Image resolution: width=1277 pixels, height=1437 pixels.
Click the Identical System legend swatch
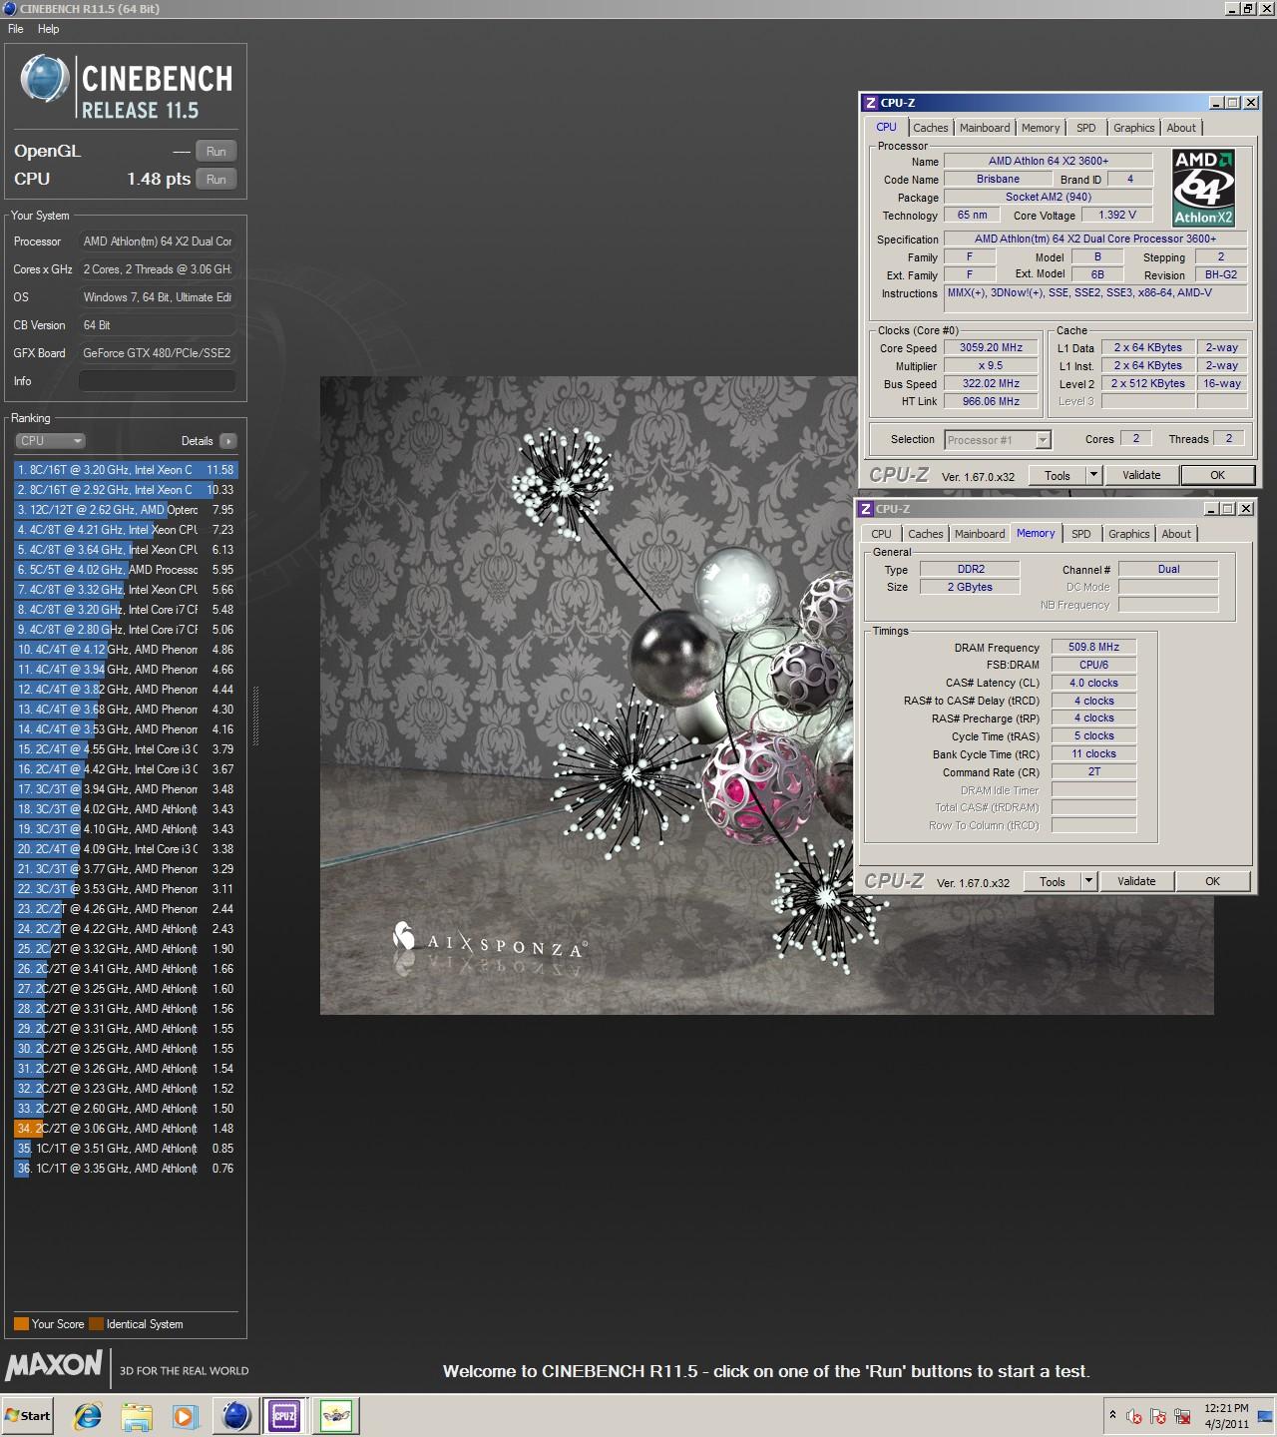pos(96,1324)
